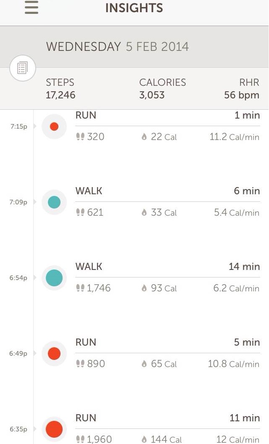Viewport: 269px width, 444px height.
Task: Expand the 6:54p timeline arrow marker
Action: (35, 278)
